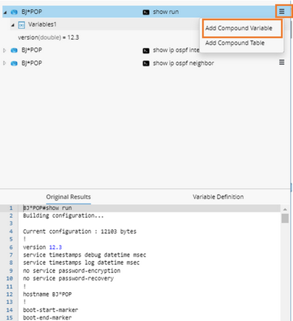
Task: Click the hostname BJ*POP line in results
Action: coord(47,294)
